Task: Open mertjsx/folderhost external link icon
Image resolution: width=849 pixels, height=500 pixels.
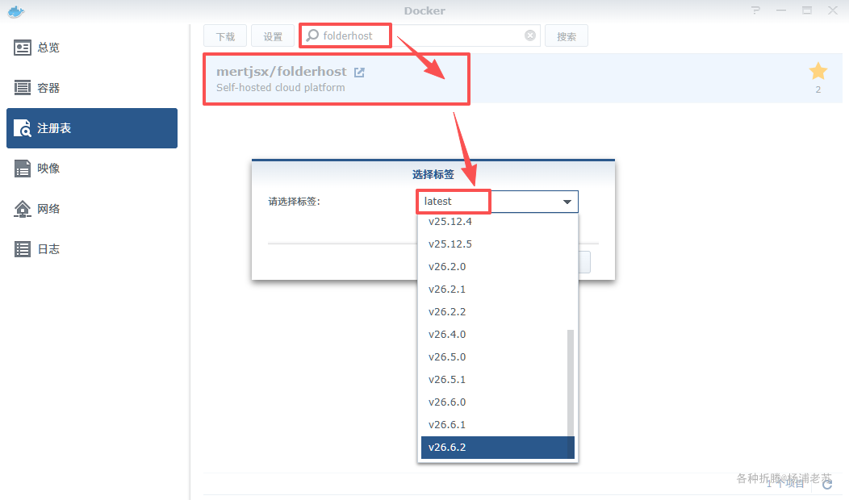Action: 359,72
